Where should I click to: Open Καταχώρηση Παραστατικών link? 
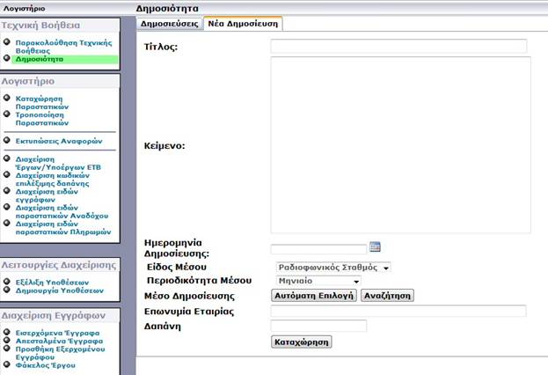[44, 104]
